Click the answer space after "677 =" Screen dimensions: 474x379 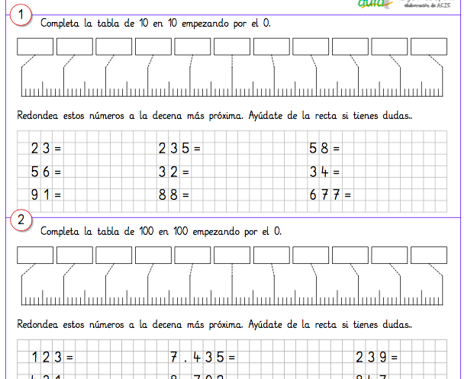[x=362, y=195]
